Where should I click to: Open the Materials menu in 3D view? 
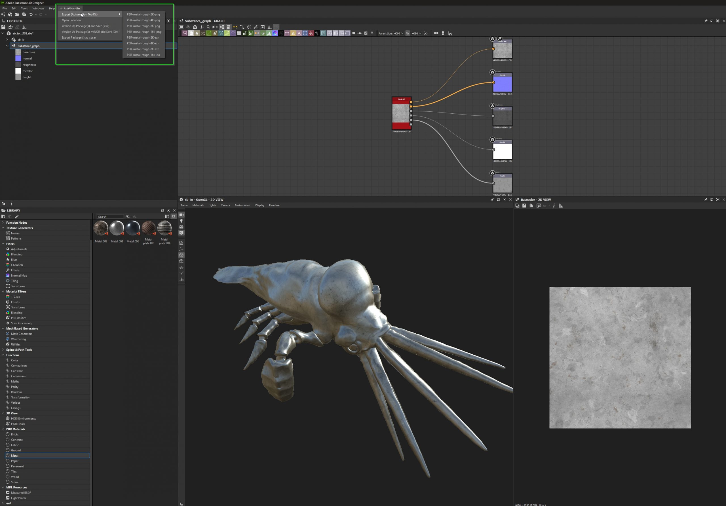[198, 206]
